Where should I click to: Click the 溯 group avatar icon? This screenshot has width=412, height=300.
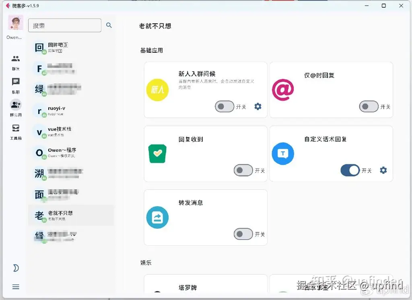coord(39,174)
